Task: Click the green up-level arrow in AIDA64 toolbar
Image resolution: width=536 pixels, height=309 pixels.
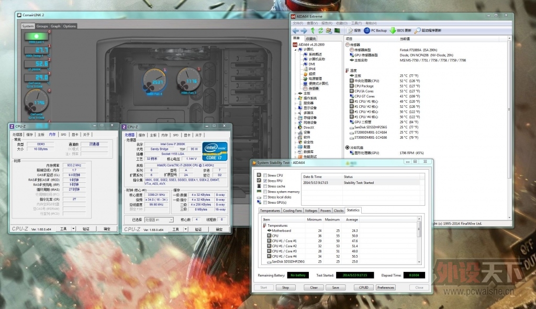Action: tap(312, 31)
